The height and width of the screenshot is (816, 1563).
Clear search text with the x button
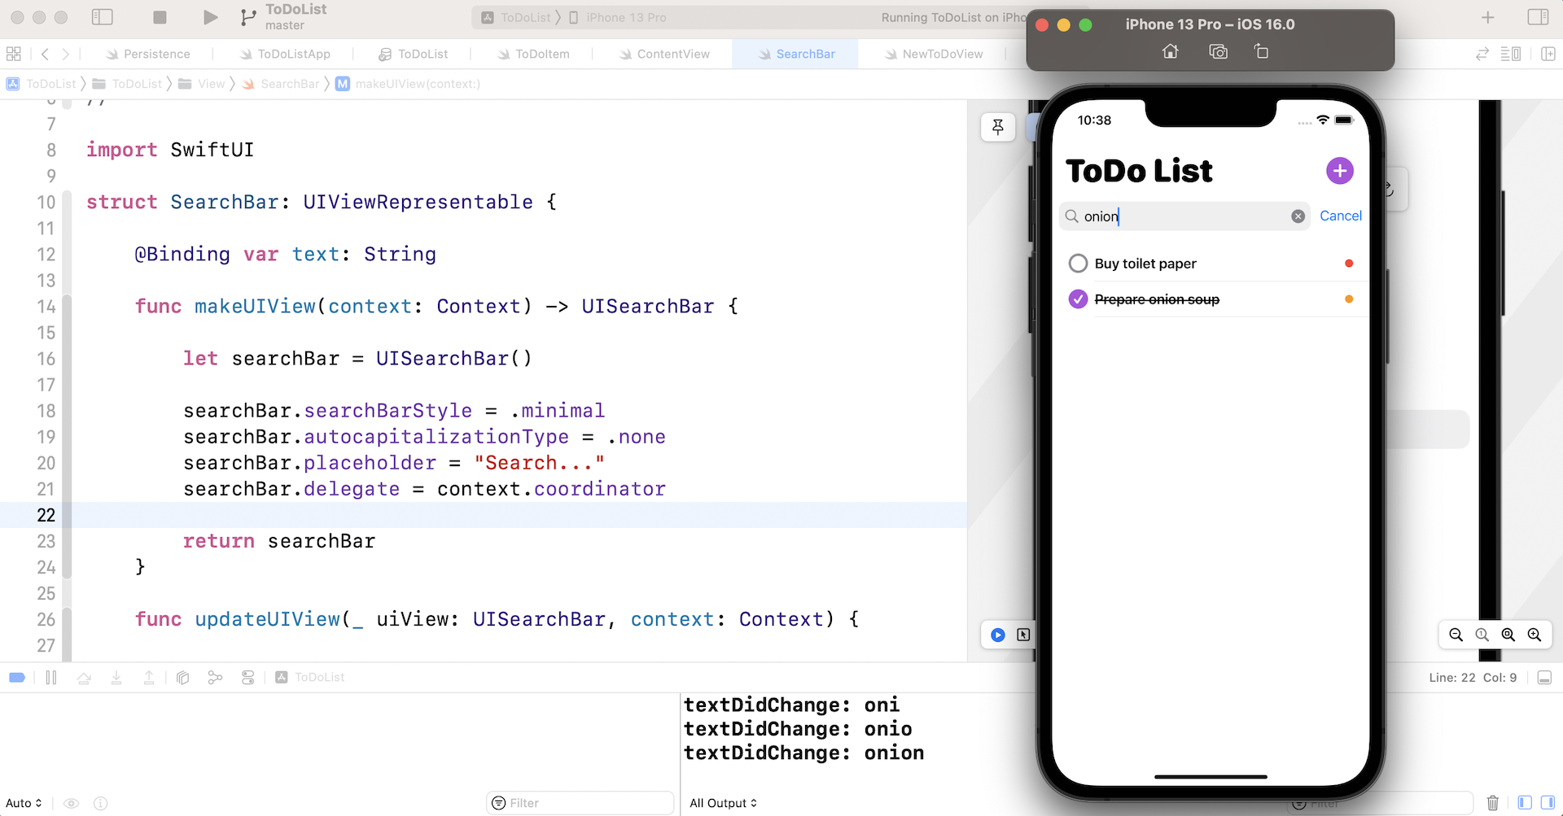(1298, 216)
